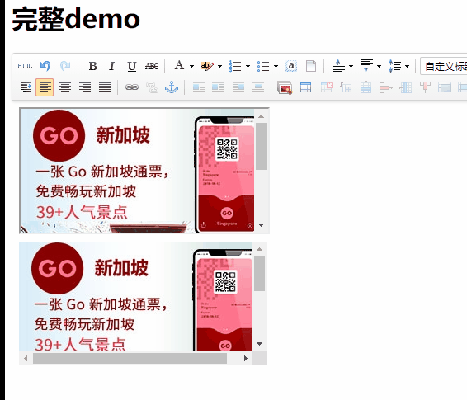Float image to the left
The width and height of the screenshot is (467, 400).
pos(218,87)
